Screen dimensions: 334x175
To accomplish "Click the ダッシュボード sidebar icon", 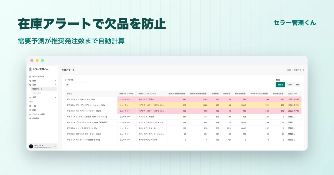I will (x=30, y=76).
